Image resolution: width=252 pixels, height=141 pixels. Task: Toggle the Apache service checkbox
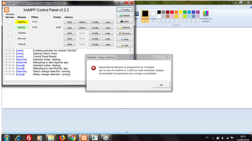[x=10, y=22]
